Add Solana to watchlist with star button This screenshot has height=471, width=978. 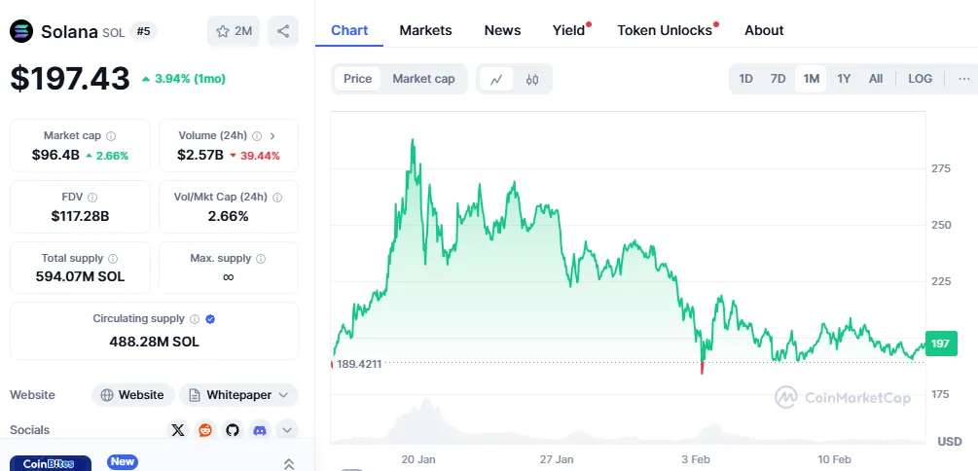pos(233,31)
